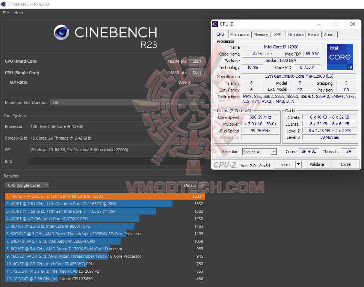Click the Close button in CPU-Z
This screenshot has height=287, width=364.
click(346, 164)
